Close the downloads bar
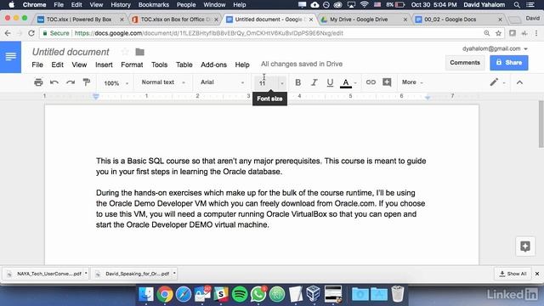 coord(537,274)
